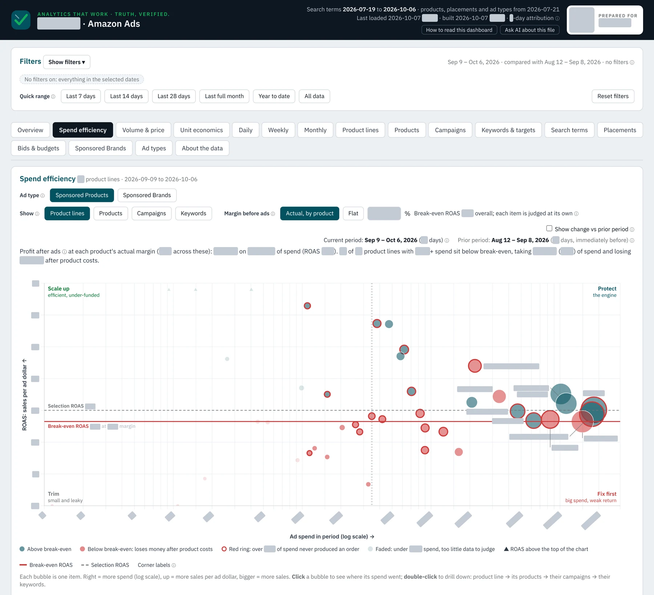The height and width of the screenshot is (595, 654).
Task: Select Actual, by product margin
Action: [x=310, y=213]
